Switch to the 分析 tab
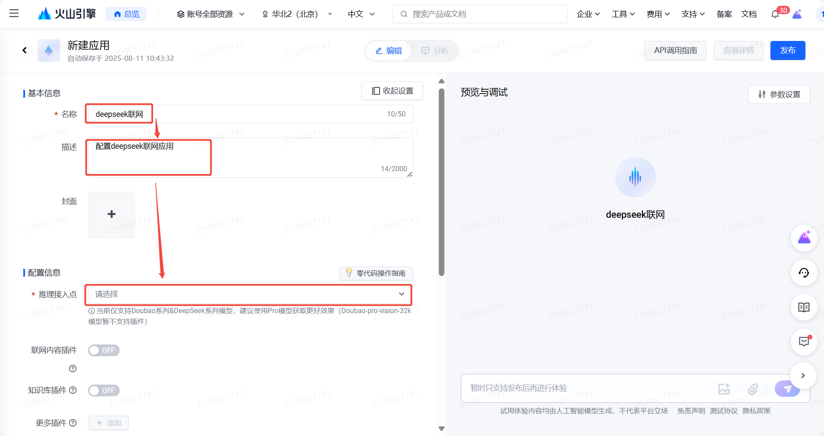824x436 pixels. click(x=435, y=50)
